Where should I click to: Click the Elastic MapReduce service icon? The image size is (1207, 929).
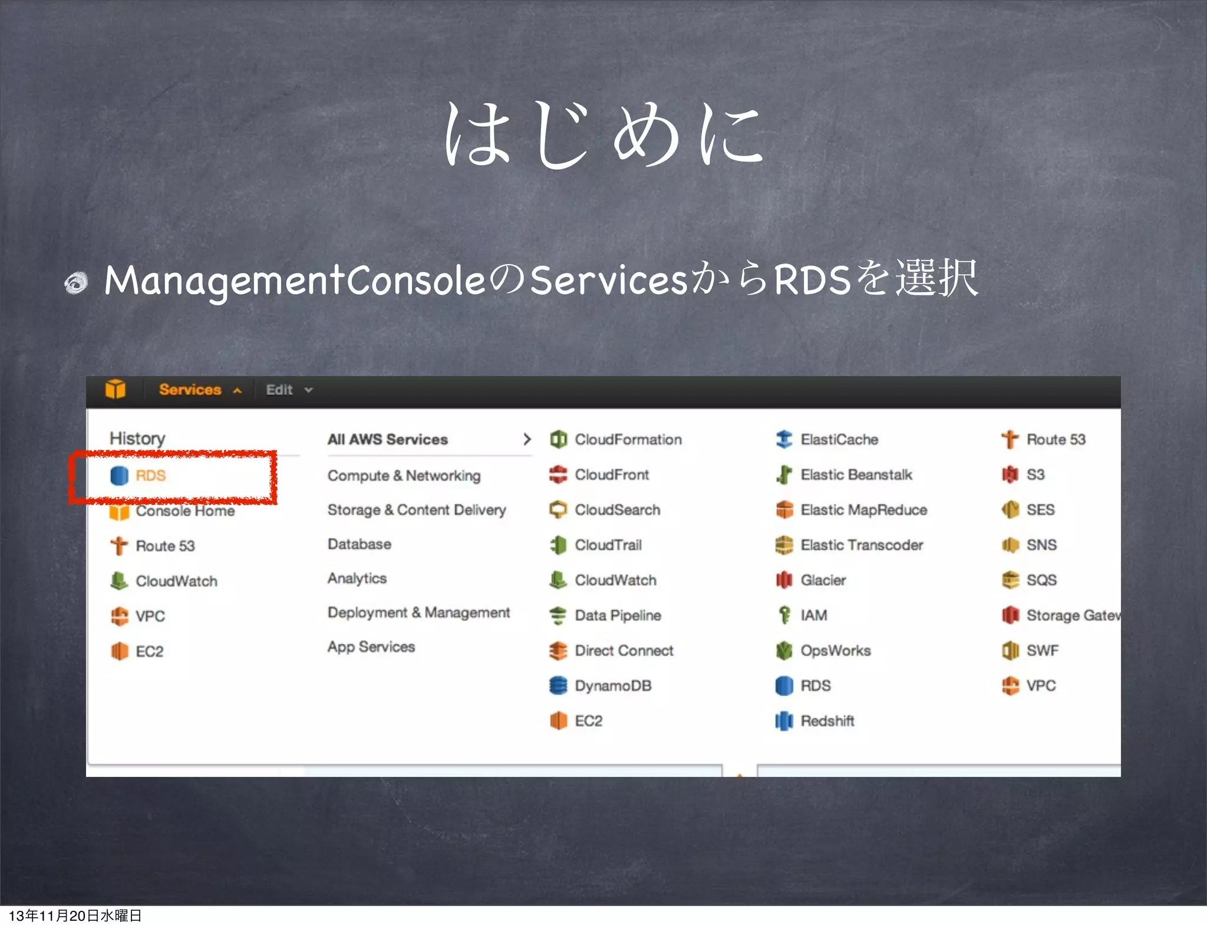point(784,510)
